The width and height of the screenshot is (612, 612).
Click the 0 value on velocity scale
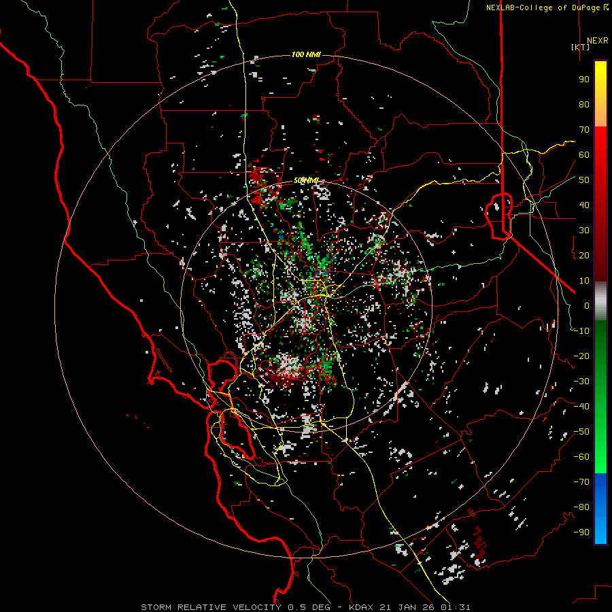[x=587, y=306]
